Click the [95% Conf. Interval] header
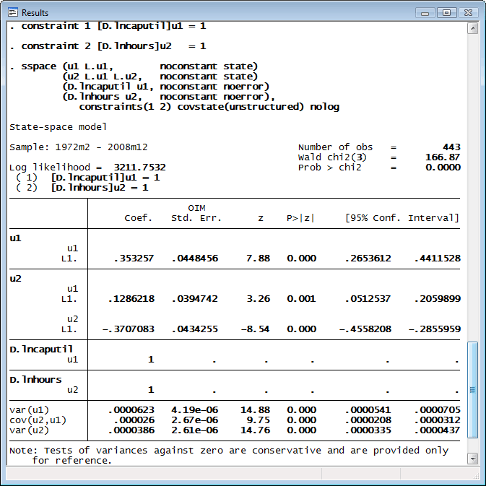 (402, 218)
